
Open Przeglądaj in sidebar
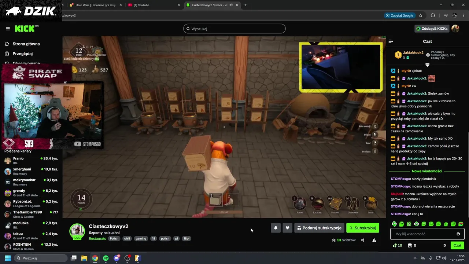[23, 54]
